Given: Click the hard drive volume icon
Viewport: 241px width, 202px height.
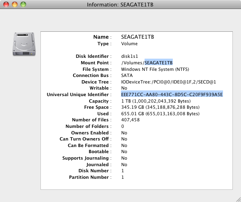Looking at the screenshot, I should click(x=24, y=44).
